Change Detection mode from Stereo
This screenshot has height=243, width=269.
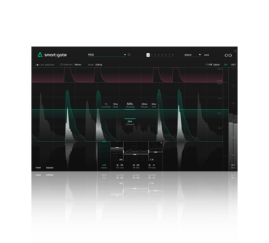pos(78,64)
